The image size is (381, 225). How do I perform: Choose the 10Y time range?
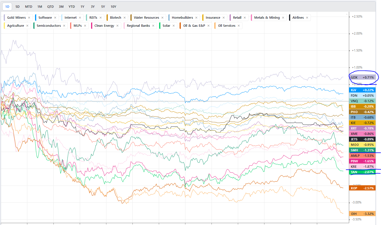pos(113,7)
